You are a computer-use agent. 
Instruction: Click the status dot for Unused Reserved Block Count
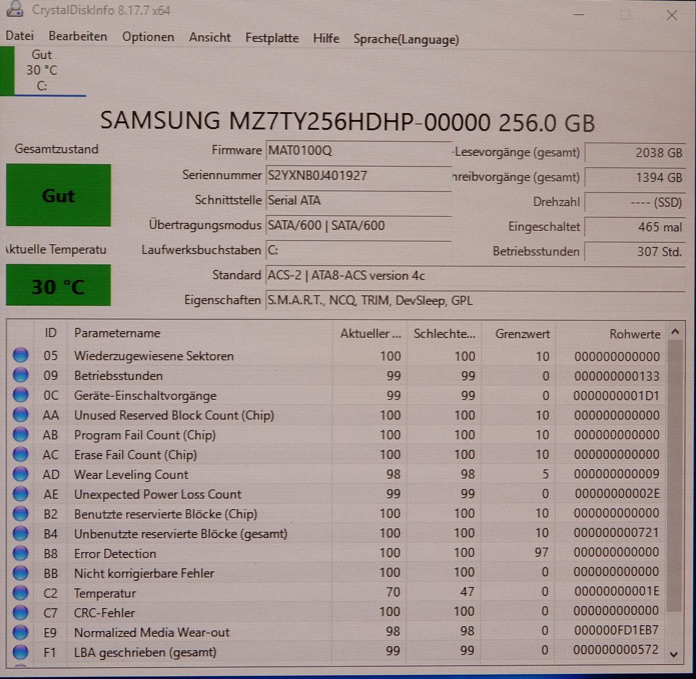[x=21, y=414]
